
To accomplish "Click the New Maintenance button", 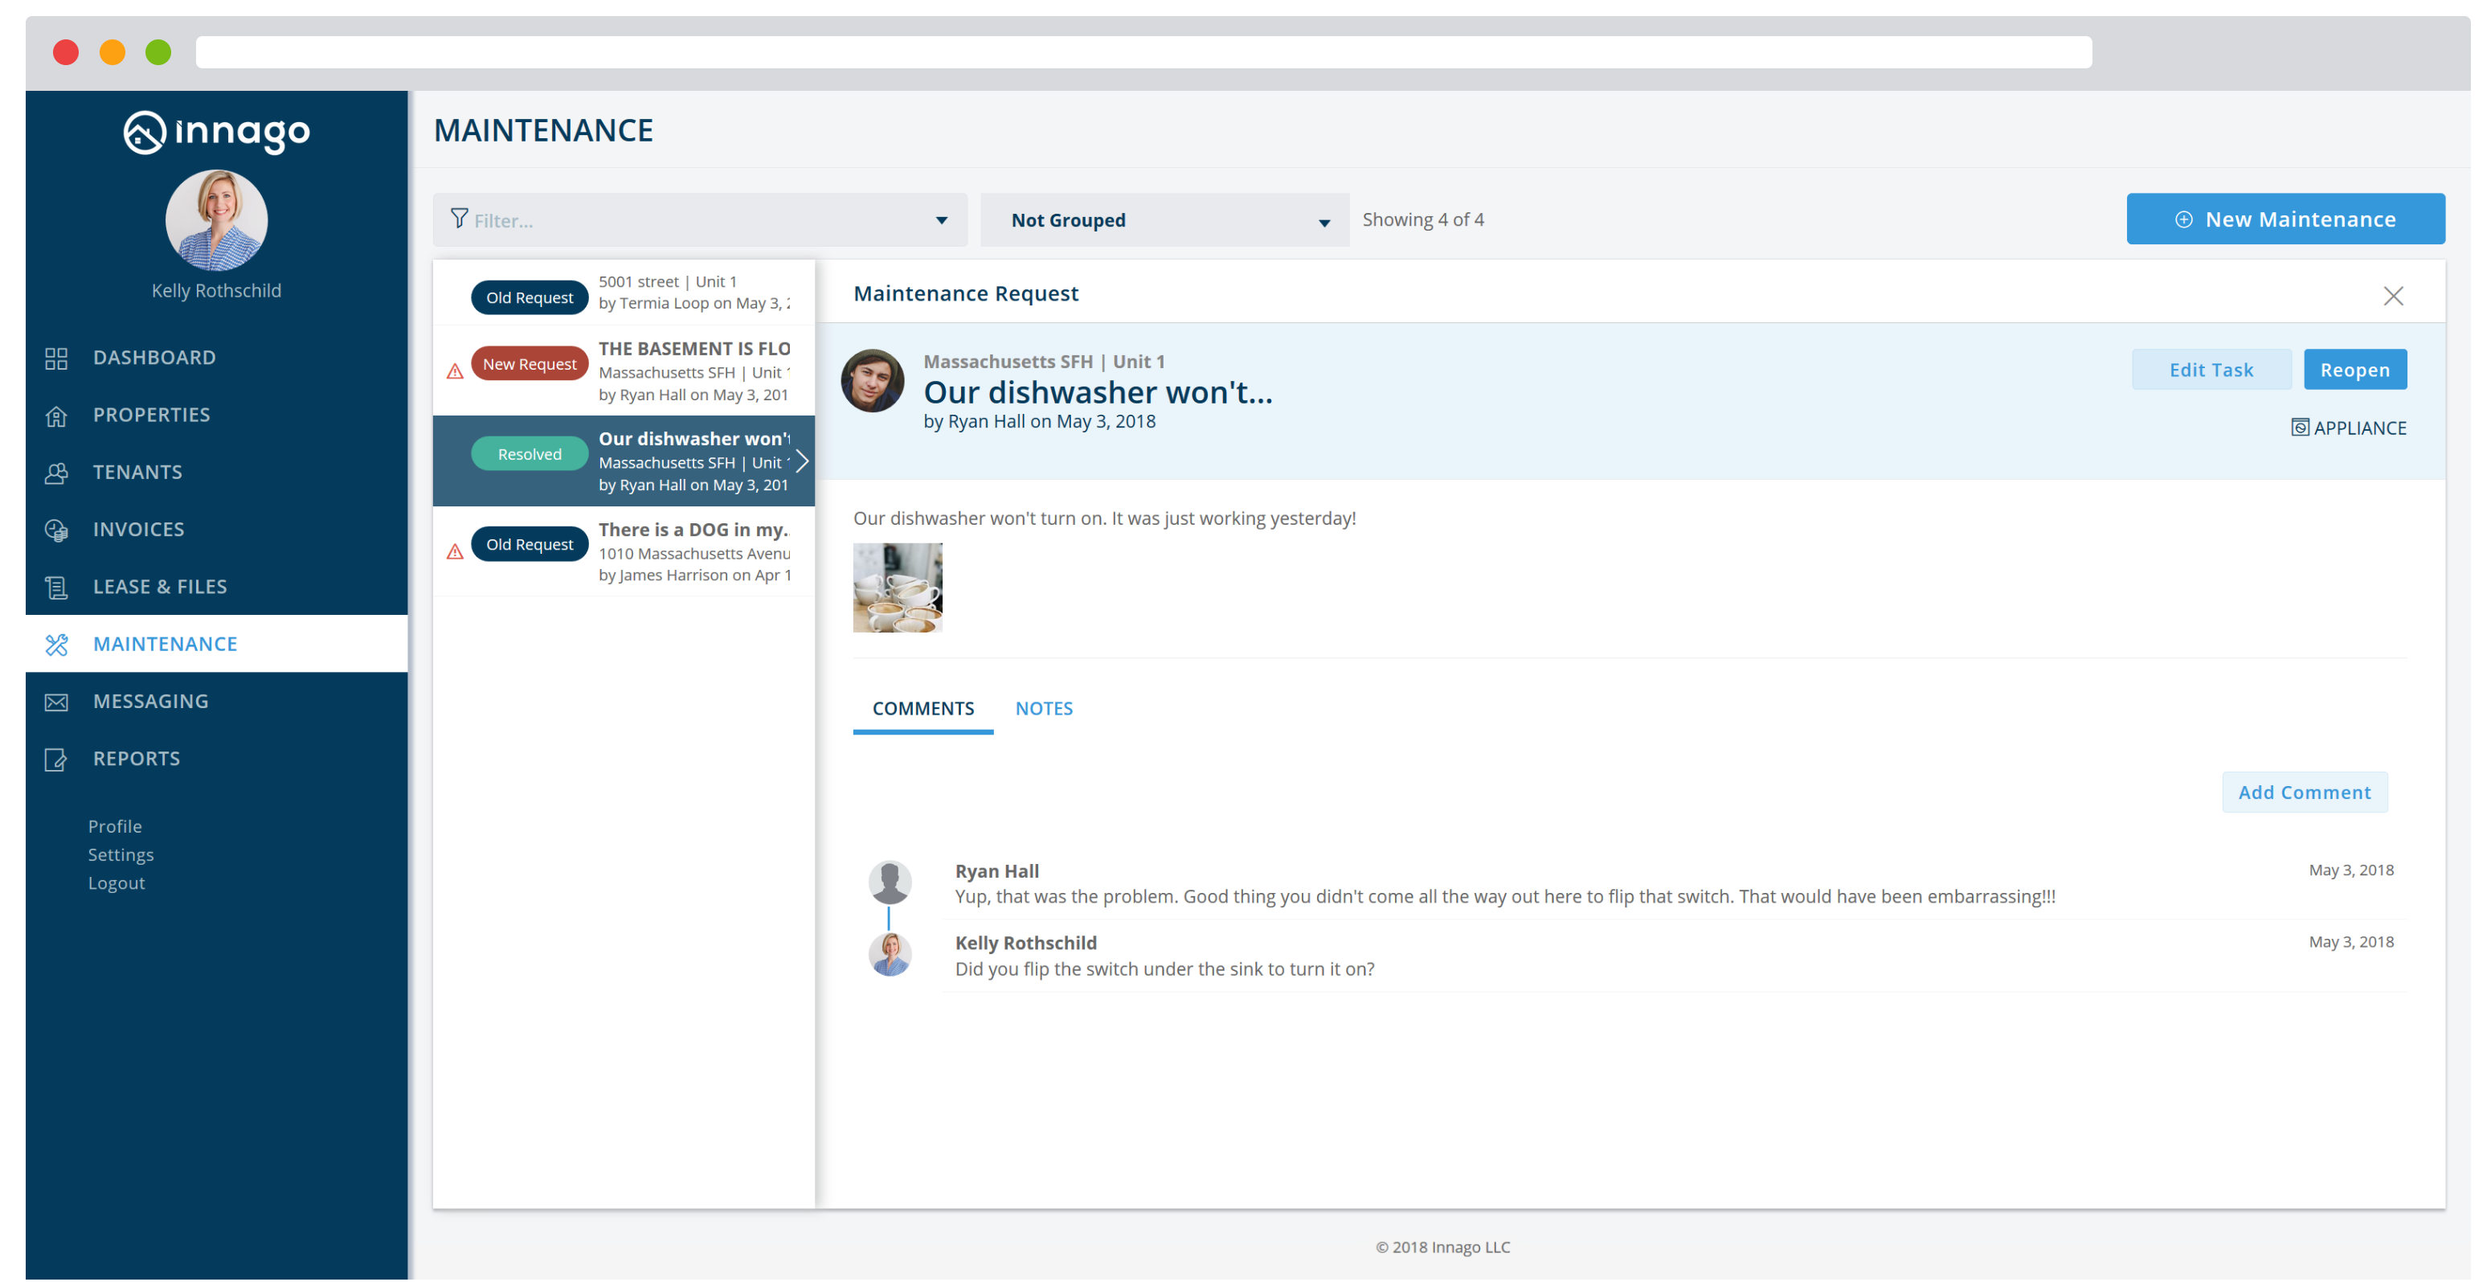I will point(2284,219).
